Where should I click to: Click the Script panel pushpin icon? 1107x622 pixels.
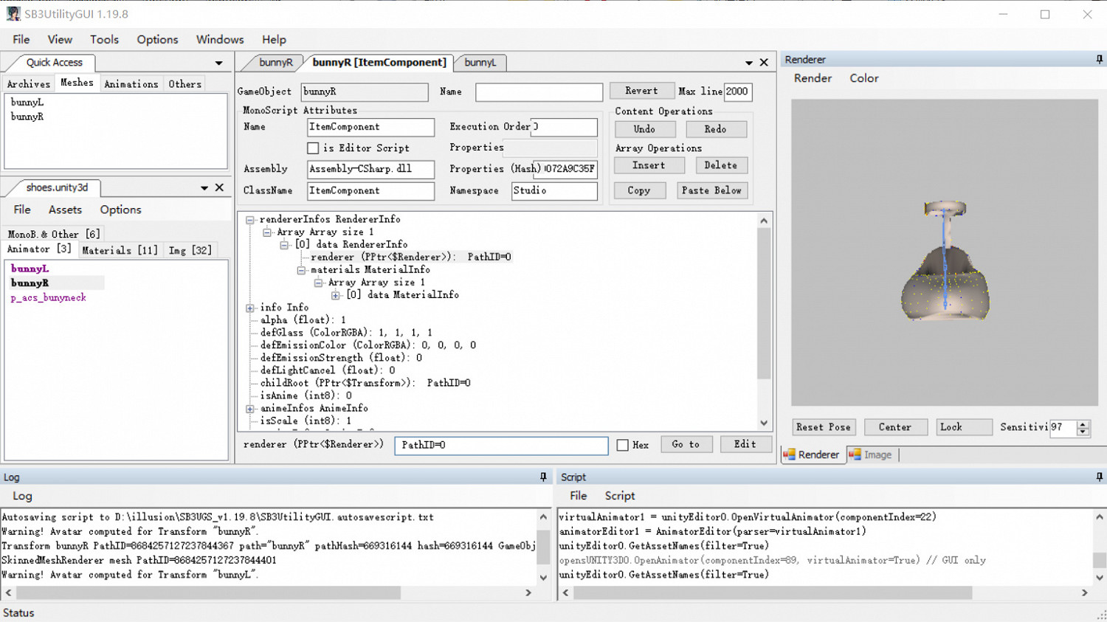[x=1099, y=477]
